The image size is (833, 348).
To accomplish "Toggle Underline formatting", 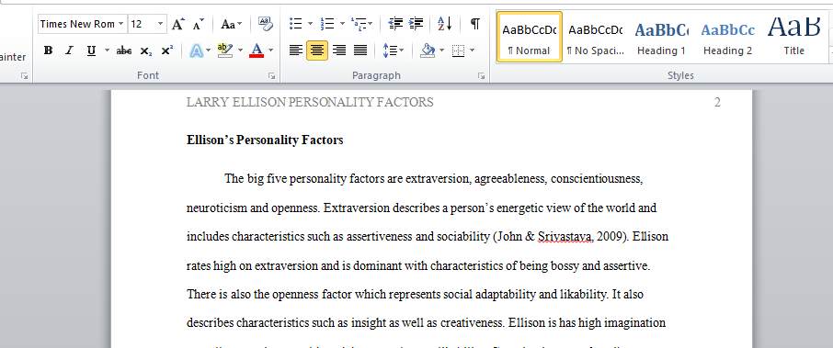I will tap(91, 51).
